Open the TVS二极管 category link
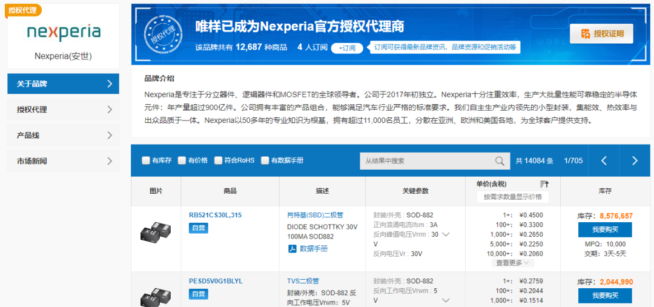Image resolution: width=654 pixels, height=307 pixels. [303, 282]
